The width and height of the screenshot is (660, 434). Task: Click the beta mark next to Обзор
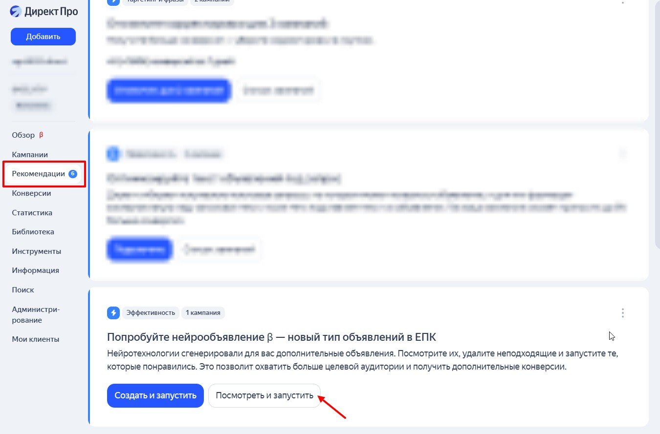(x=41, y=135)
